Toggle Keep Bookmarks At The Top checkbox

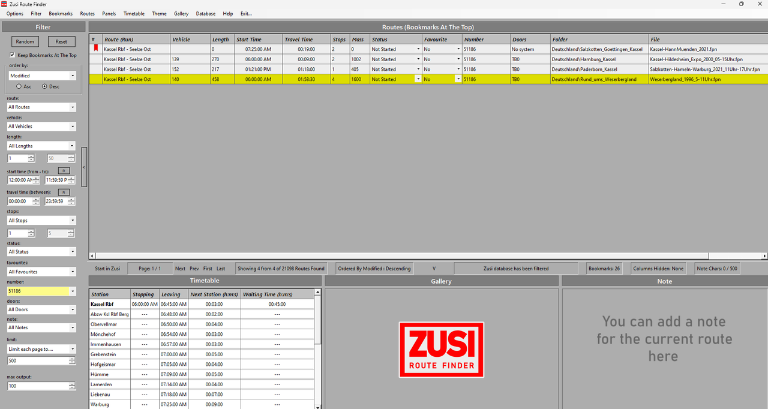coord(12,55)
